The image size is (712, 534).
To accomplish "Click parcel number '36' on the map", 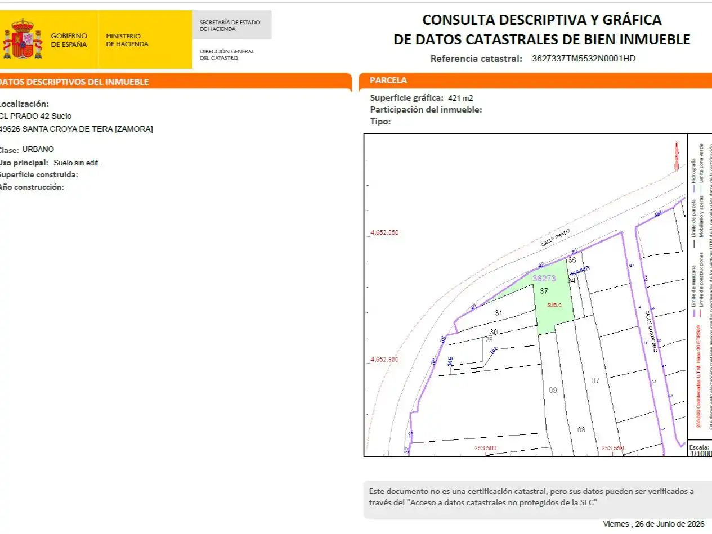I will (x=572, y=260).
